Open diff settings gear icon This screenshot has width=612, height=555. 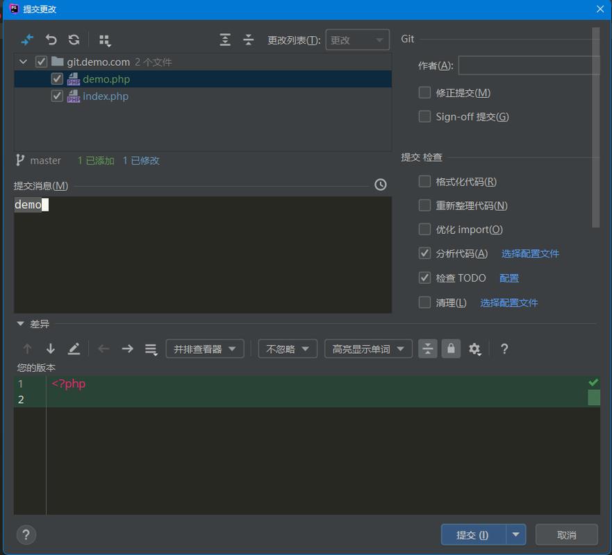(474, 349)
